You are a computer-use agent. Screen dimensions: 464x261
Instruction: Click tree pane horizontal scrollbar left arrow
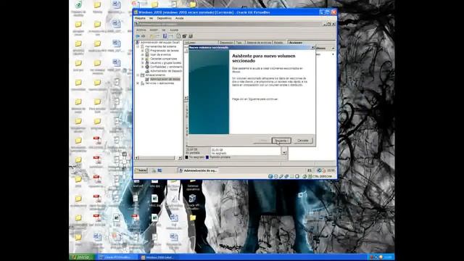coord(137,158)
